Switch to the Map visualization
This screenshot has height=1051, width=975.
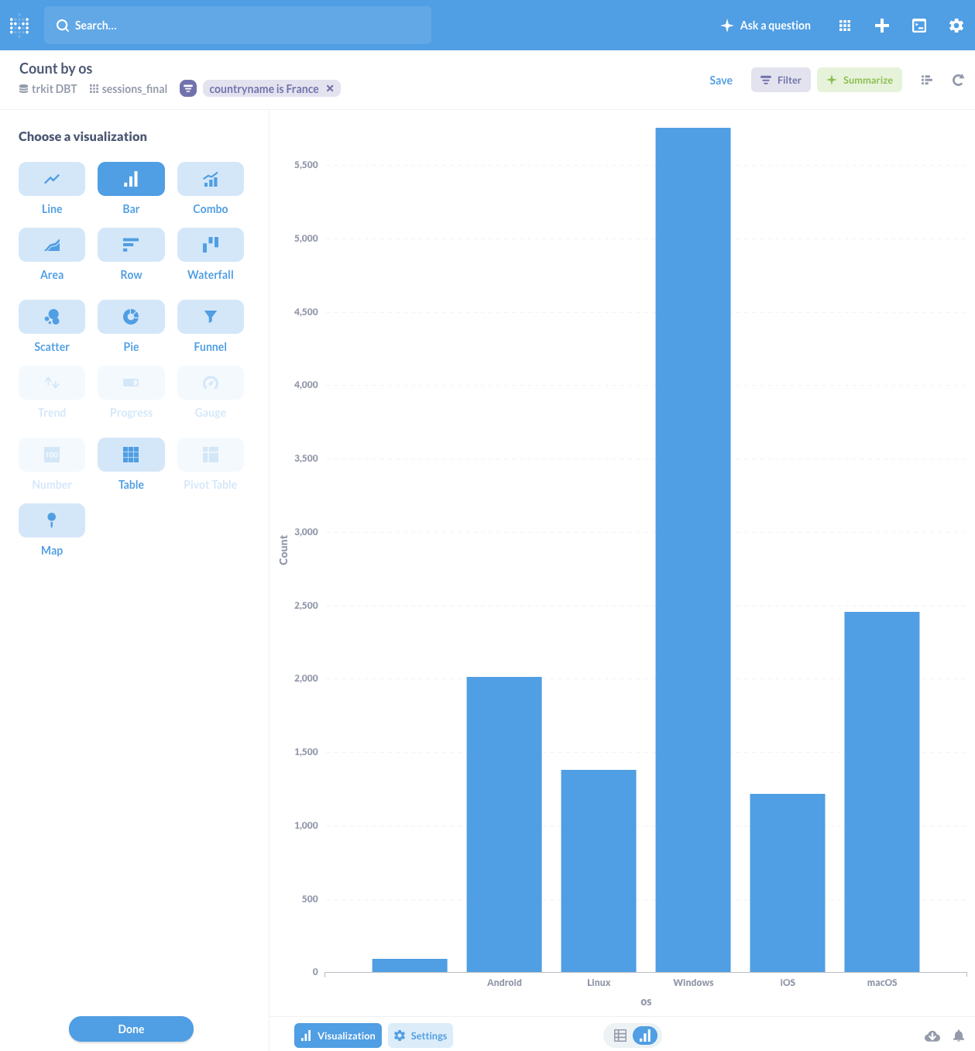point(52,520)
